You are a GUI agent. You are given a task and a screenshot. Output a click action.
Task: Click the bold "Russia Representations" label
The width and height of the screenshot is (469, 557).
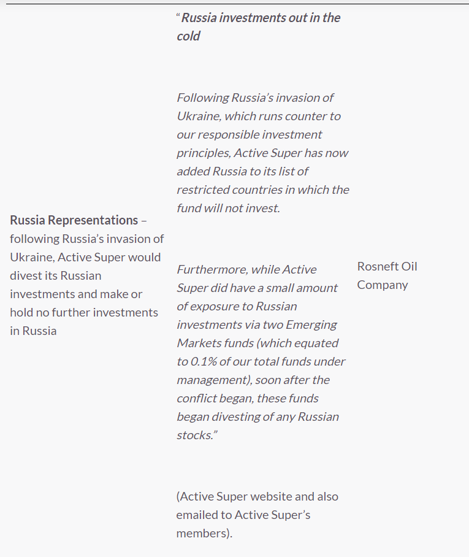pyautogui.click(x=74, y=220)
